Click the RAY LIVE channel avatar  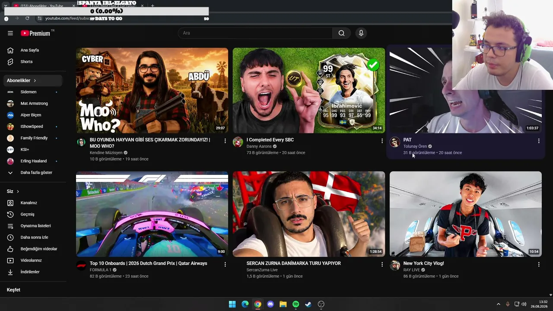[395, 266]
